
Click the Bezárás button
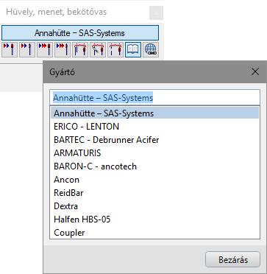tap(232, 260)
